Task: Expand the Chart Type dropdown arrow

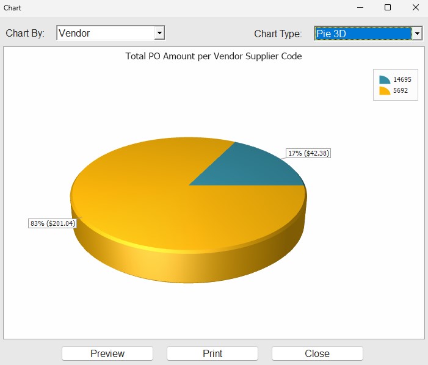Action: point(417,34)
